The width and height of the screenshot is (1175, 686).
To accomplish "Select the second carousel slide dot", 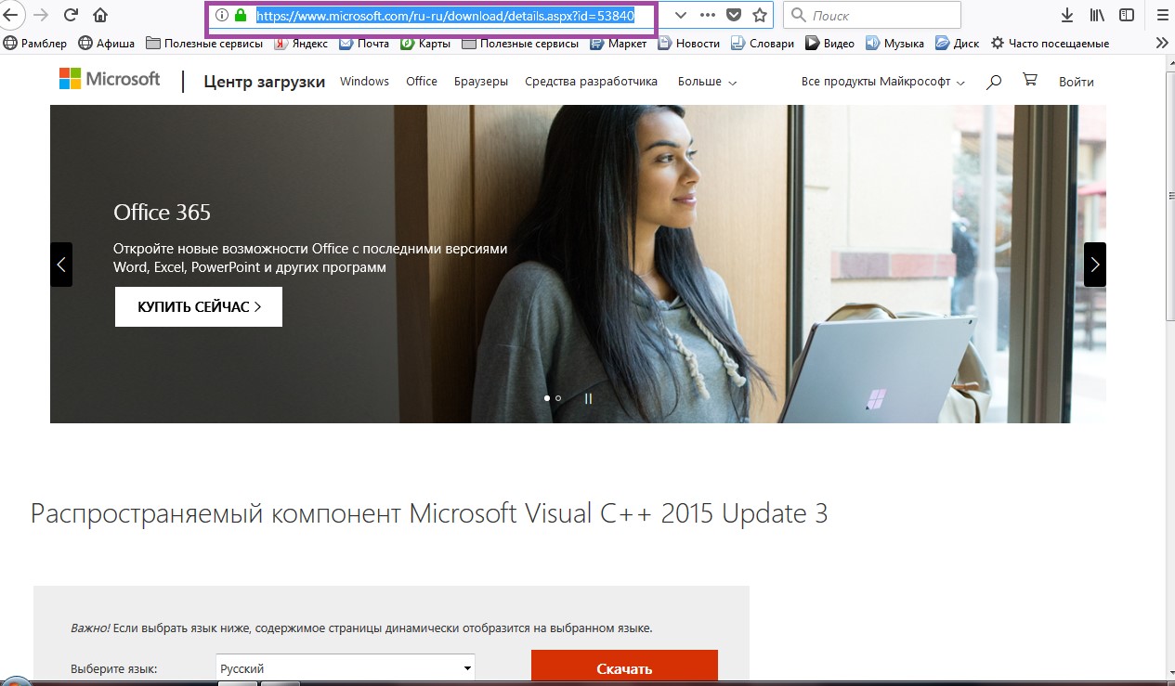I will pyautogui.click(x=558, y=398).
